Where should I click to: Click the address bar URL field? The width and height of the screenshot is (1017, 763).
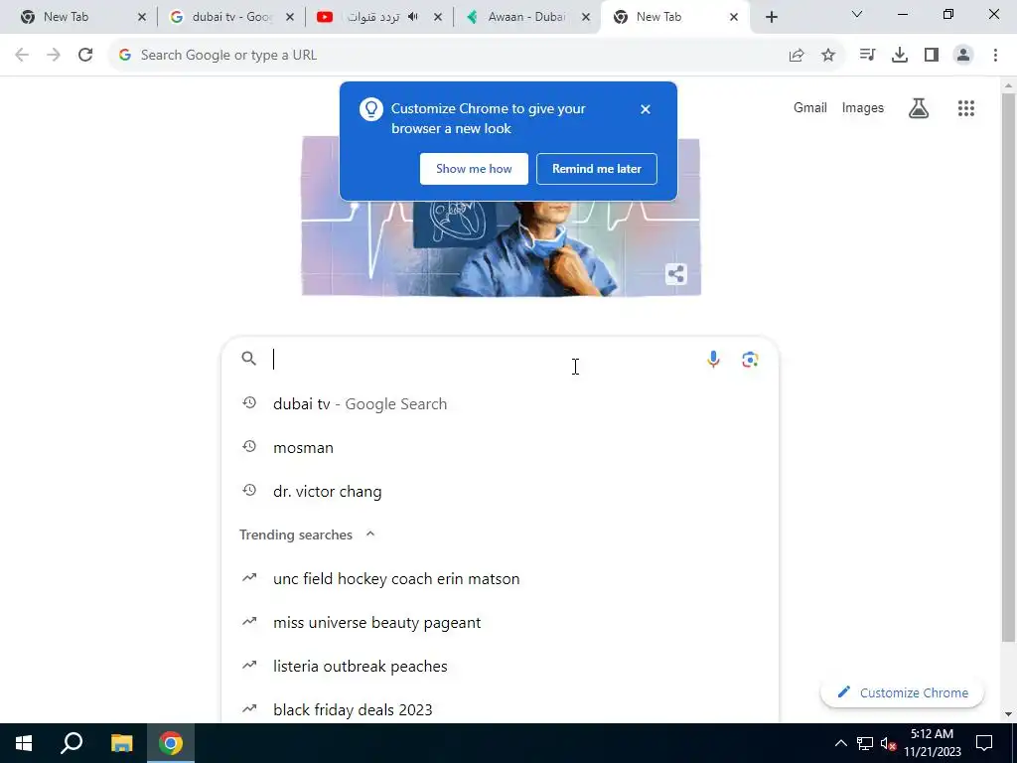454,56
